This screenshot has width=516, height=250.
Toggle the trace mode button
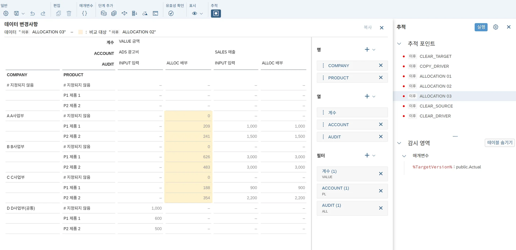pos(216,13)
